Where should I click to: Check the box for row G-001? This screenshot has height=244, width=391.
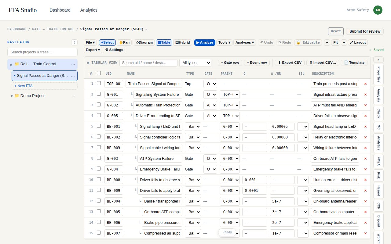click(99, 94)
